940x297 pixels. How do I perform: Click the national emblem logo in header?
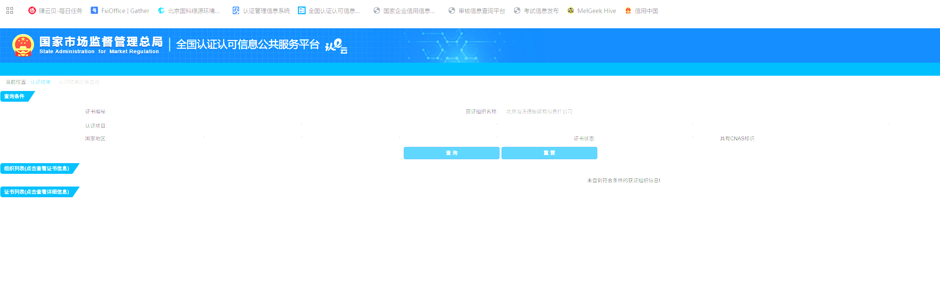point(23,45)
